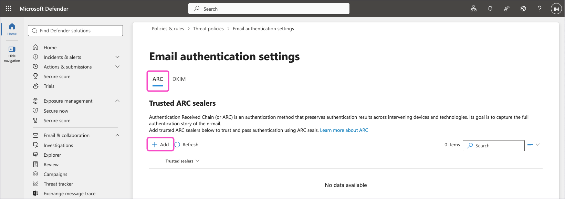Open the IM account avatar

[556, 9]
